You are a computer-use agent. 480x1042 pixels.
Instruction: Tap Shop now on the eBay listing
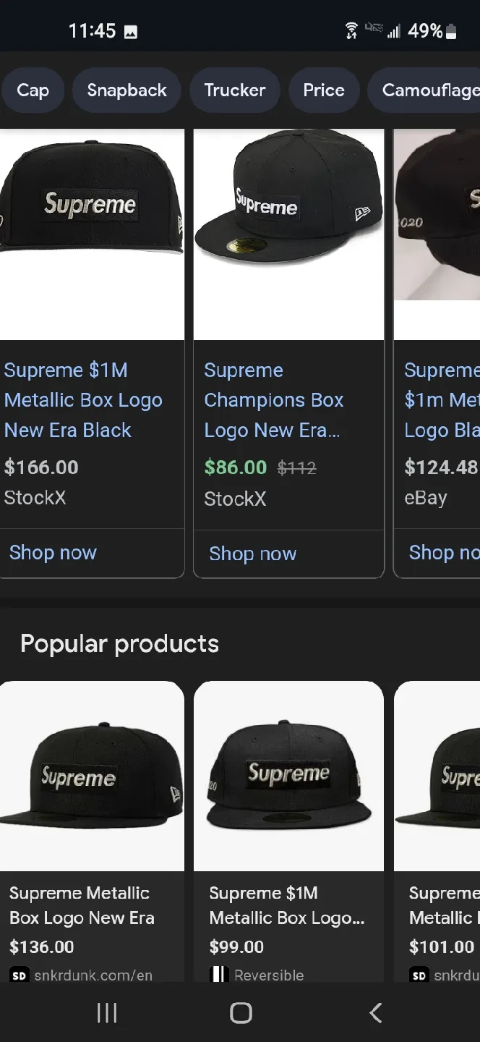click(443, 552)
